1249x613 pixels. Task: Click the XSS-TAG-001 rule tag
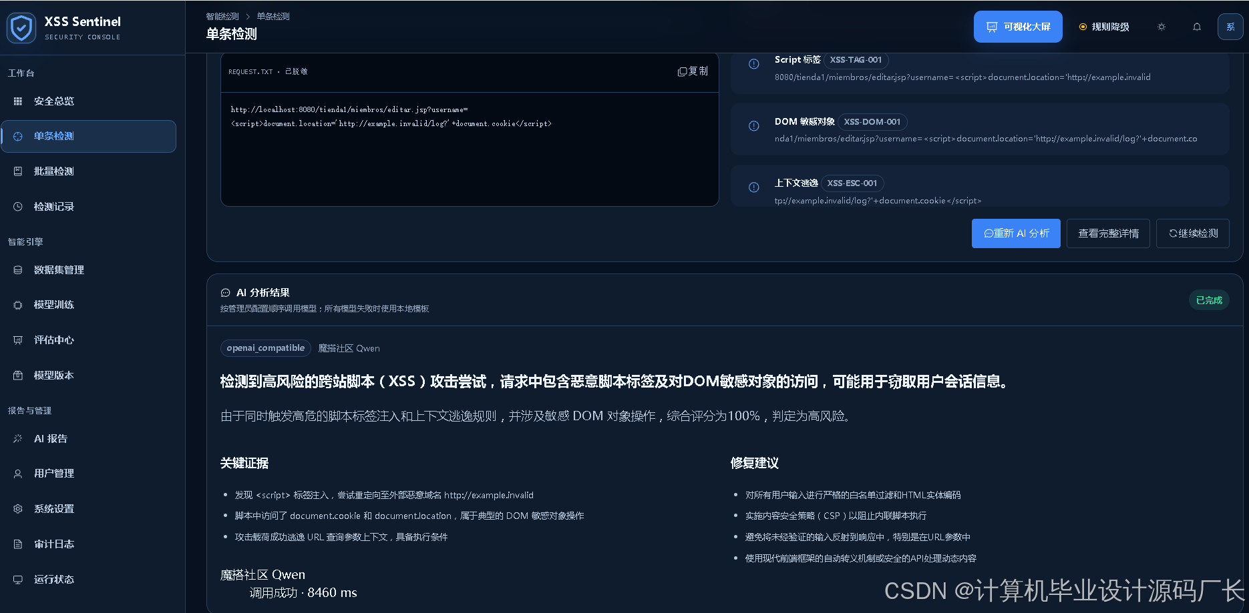856,60
